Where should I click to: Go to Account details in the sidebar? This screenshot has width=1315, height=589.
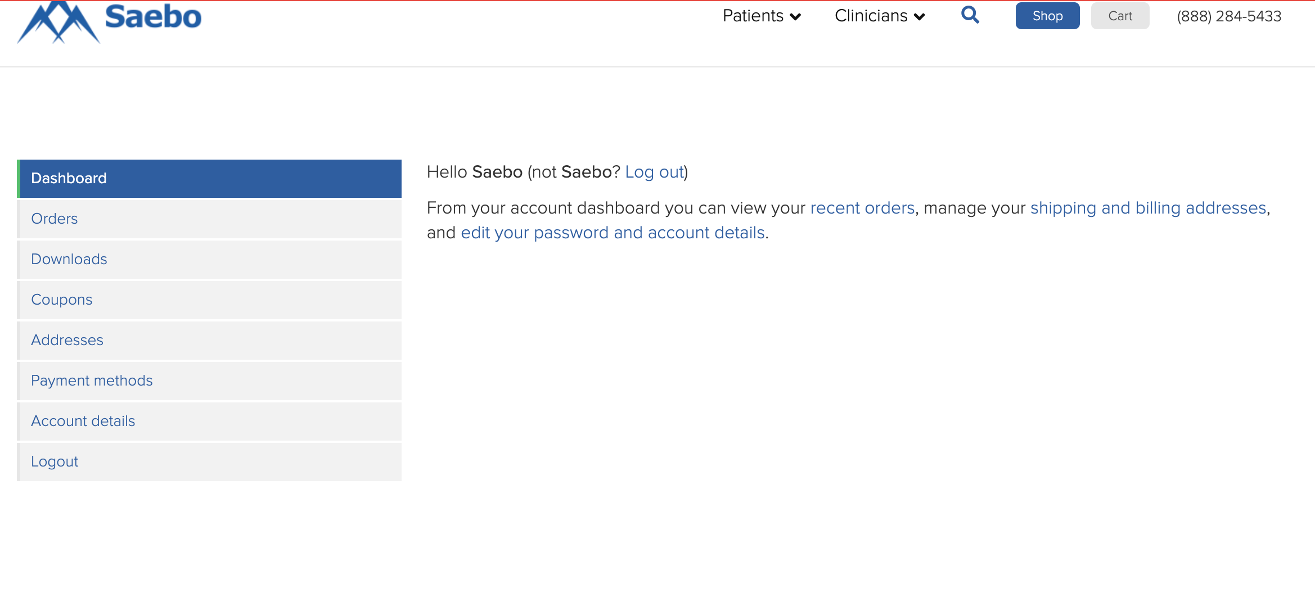[209, 422]
